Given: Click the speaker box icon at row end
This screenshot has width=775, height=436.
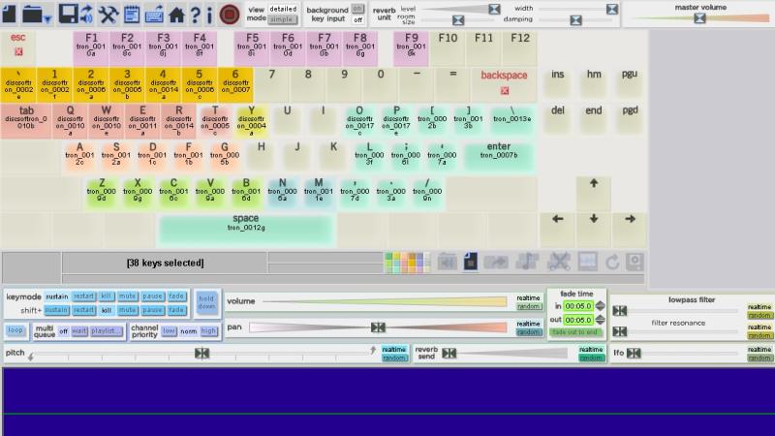Looking at the screenshot, I should click(x=635, y=262).
